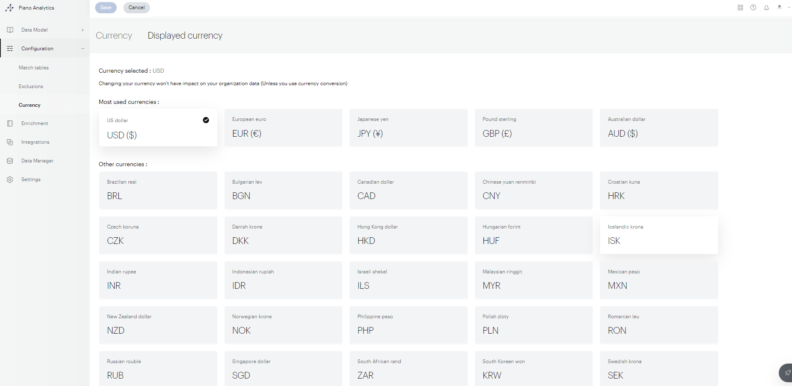Click the notifications bell icon
Image resolution: width=792 pixels, height=386 pixels.
click(x=766, y=7)
